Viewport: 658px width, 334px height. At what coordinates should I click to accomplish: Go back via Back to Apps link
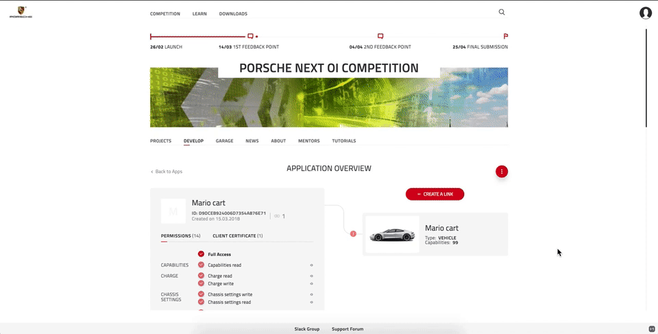tap(166, 171)
